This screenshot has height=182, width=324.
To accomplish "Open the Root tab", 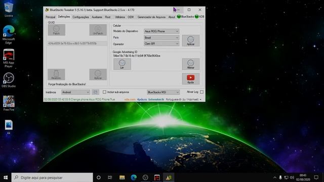I will click(x=108, y=17).
